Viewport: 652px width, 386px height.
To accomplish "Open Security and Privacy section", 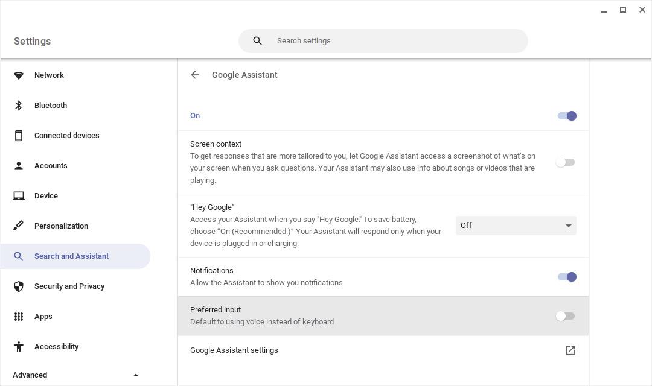I will click(x=69, y=286).
